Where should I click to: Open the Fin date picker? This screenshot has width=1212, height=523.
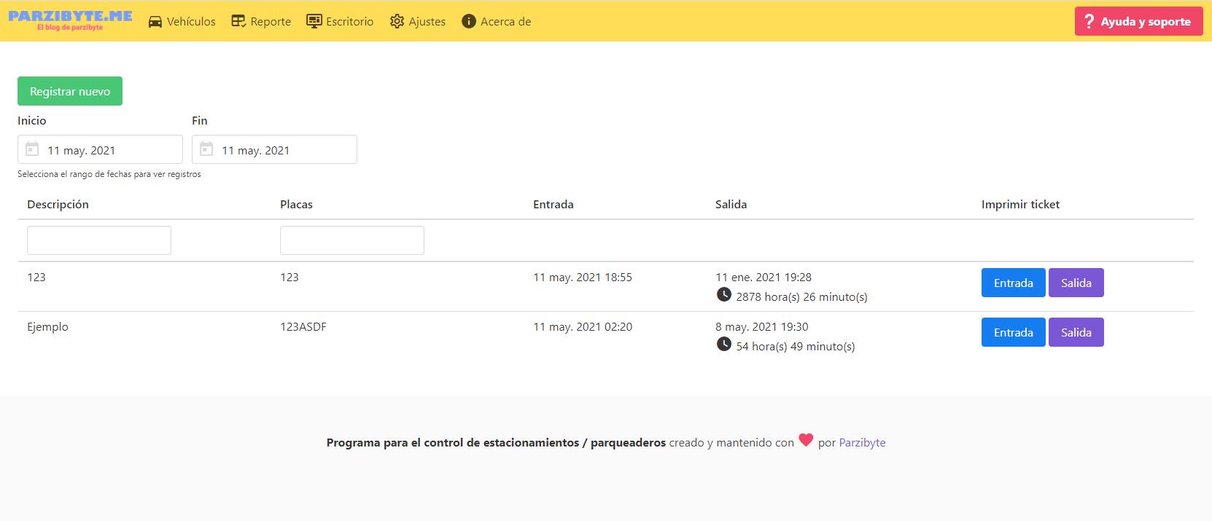(284, 150)
